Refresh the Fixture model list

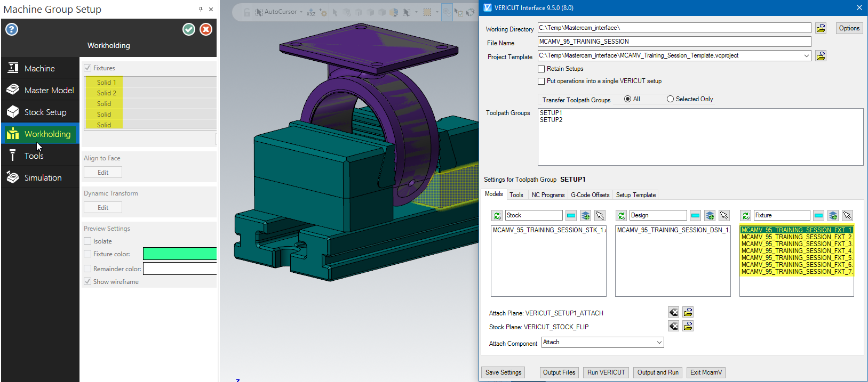click(746, 215)
